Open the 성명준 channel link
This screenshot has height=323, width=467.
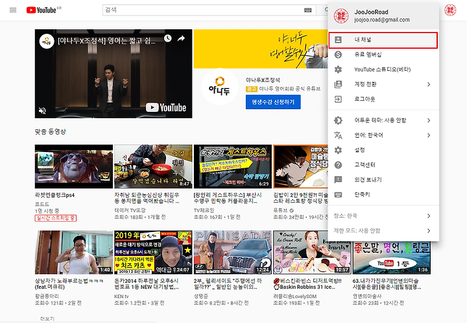pos(200,296)
